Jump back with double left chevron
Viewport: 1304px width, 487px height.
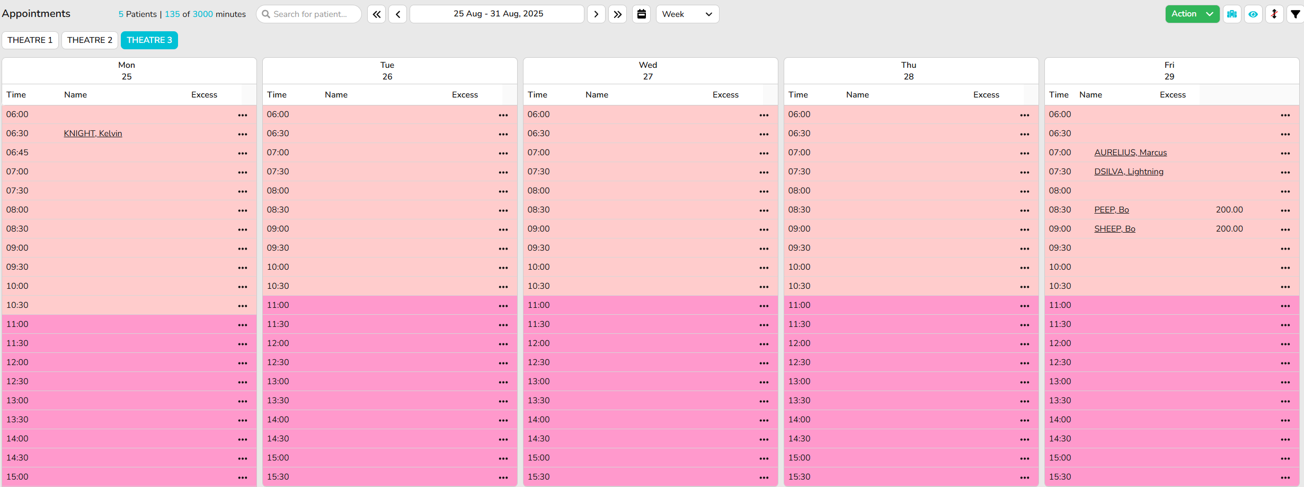coord(376,14)
